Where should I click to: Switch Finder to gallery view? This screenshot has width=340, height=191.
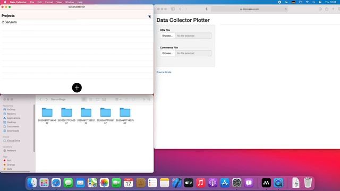pyautogui.click(x=104, y=99)
